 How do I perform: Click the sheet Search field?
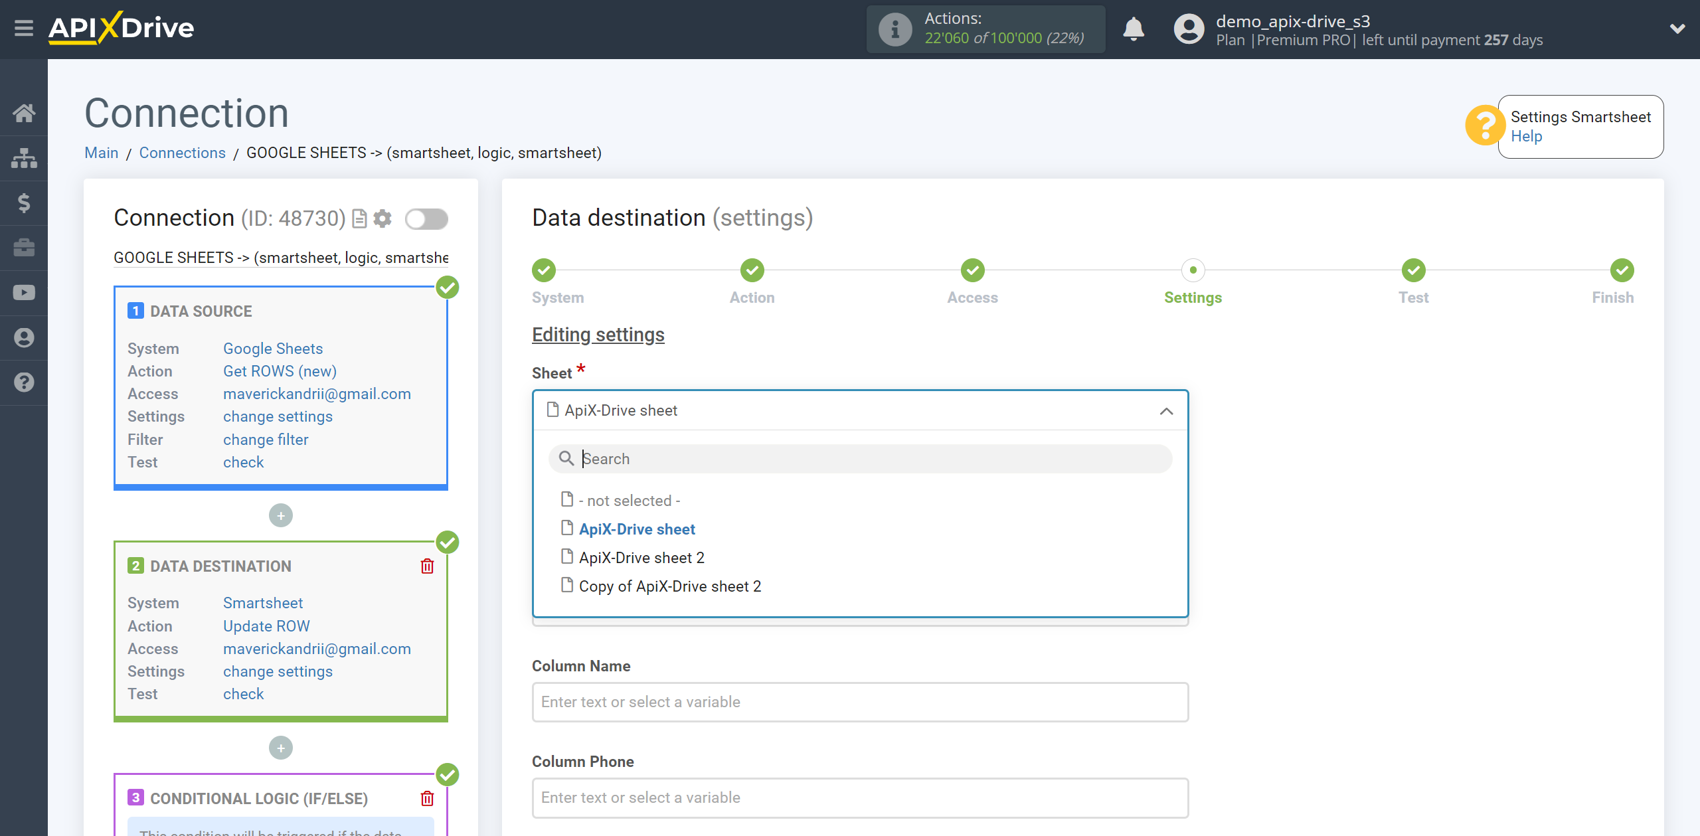[x=860, y=459]
